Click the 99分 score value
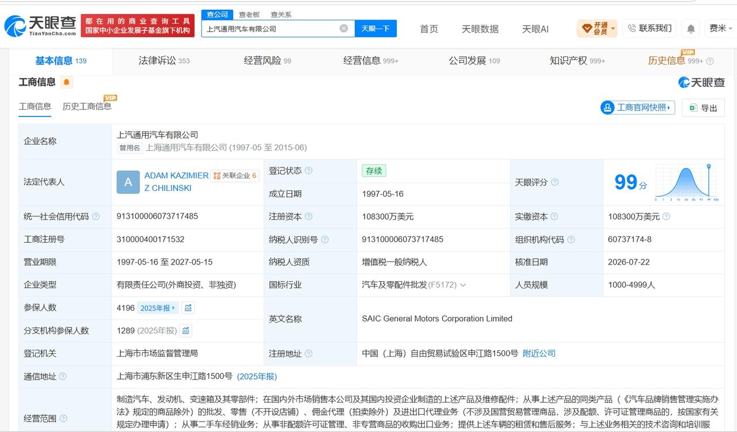 pyautogui.click(x=630, y=182)
